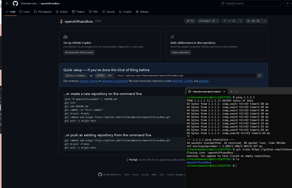Click the ProTip lightbulb icon
Viewport: 292px width, 188px height.
click(x=127, y=160)
